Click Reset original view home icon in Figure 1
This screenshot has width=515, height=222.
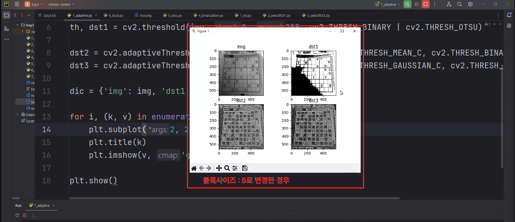point(194,168)
